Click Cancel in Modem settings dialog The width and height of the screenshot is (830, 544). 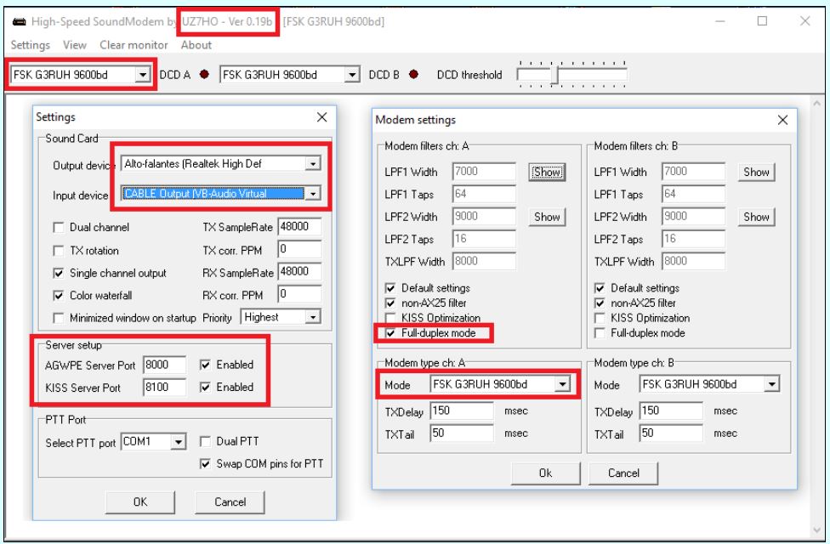[623, 473]
